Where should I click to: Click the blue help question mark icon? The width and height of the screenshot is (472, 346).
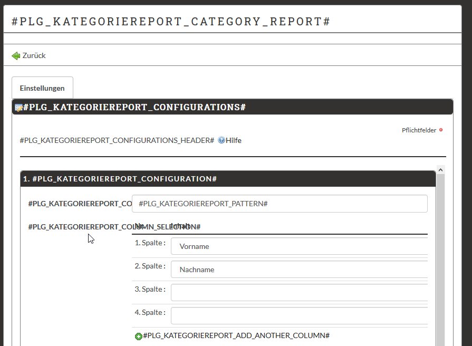coord(221,140)
